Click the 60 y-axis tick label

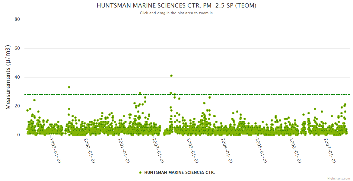pyautogui.click(x=17, y=48)
